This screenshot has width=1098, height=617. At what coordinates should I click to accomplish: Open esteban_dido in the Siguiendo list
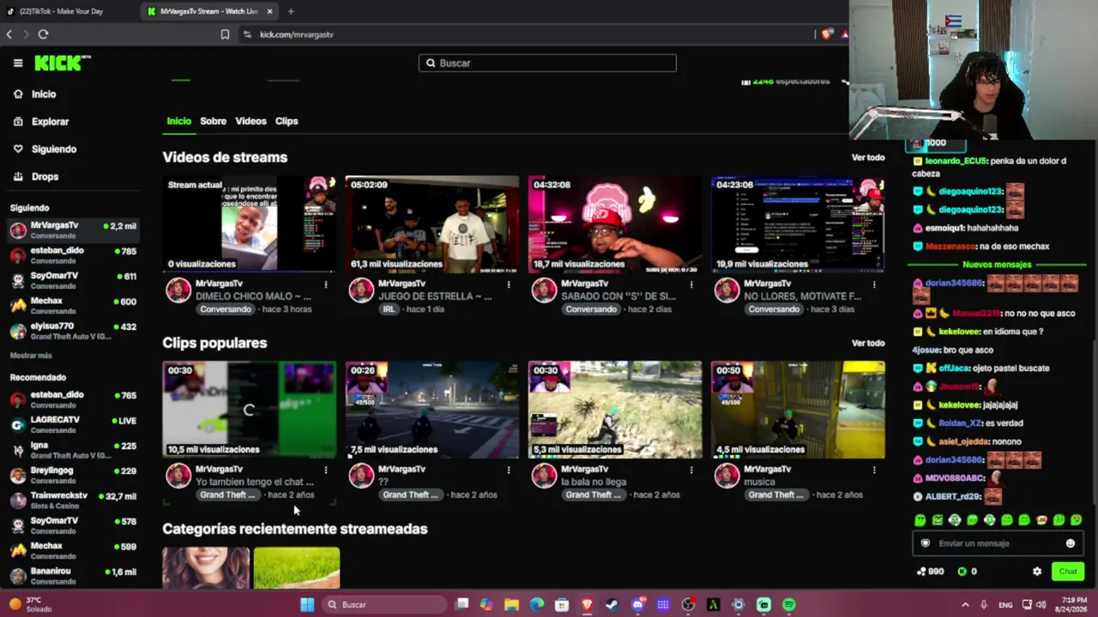click(x=73, y=255)
